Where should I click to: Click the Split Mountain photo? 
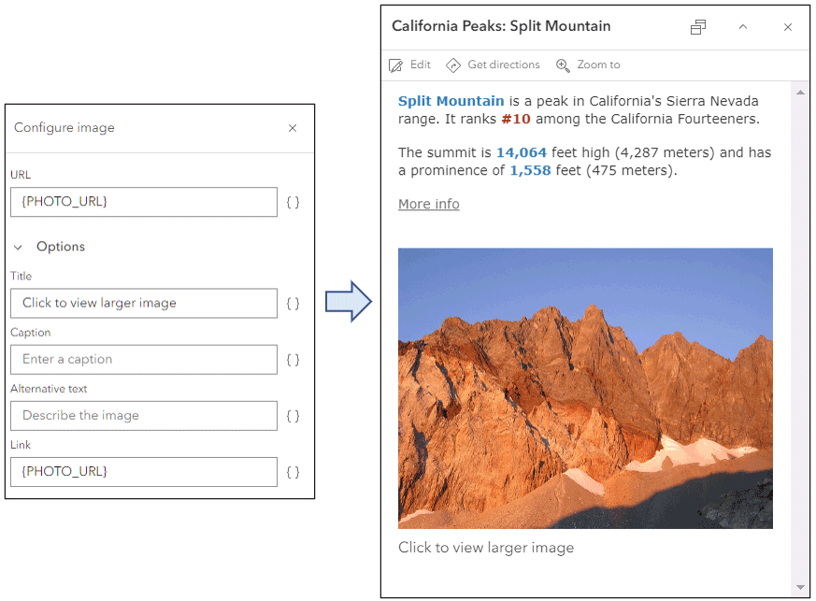[x=585, y=388]
